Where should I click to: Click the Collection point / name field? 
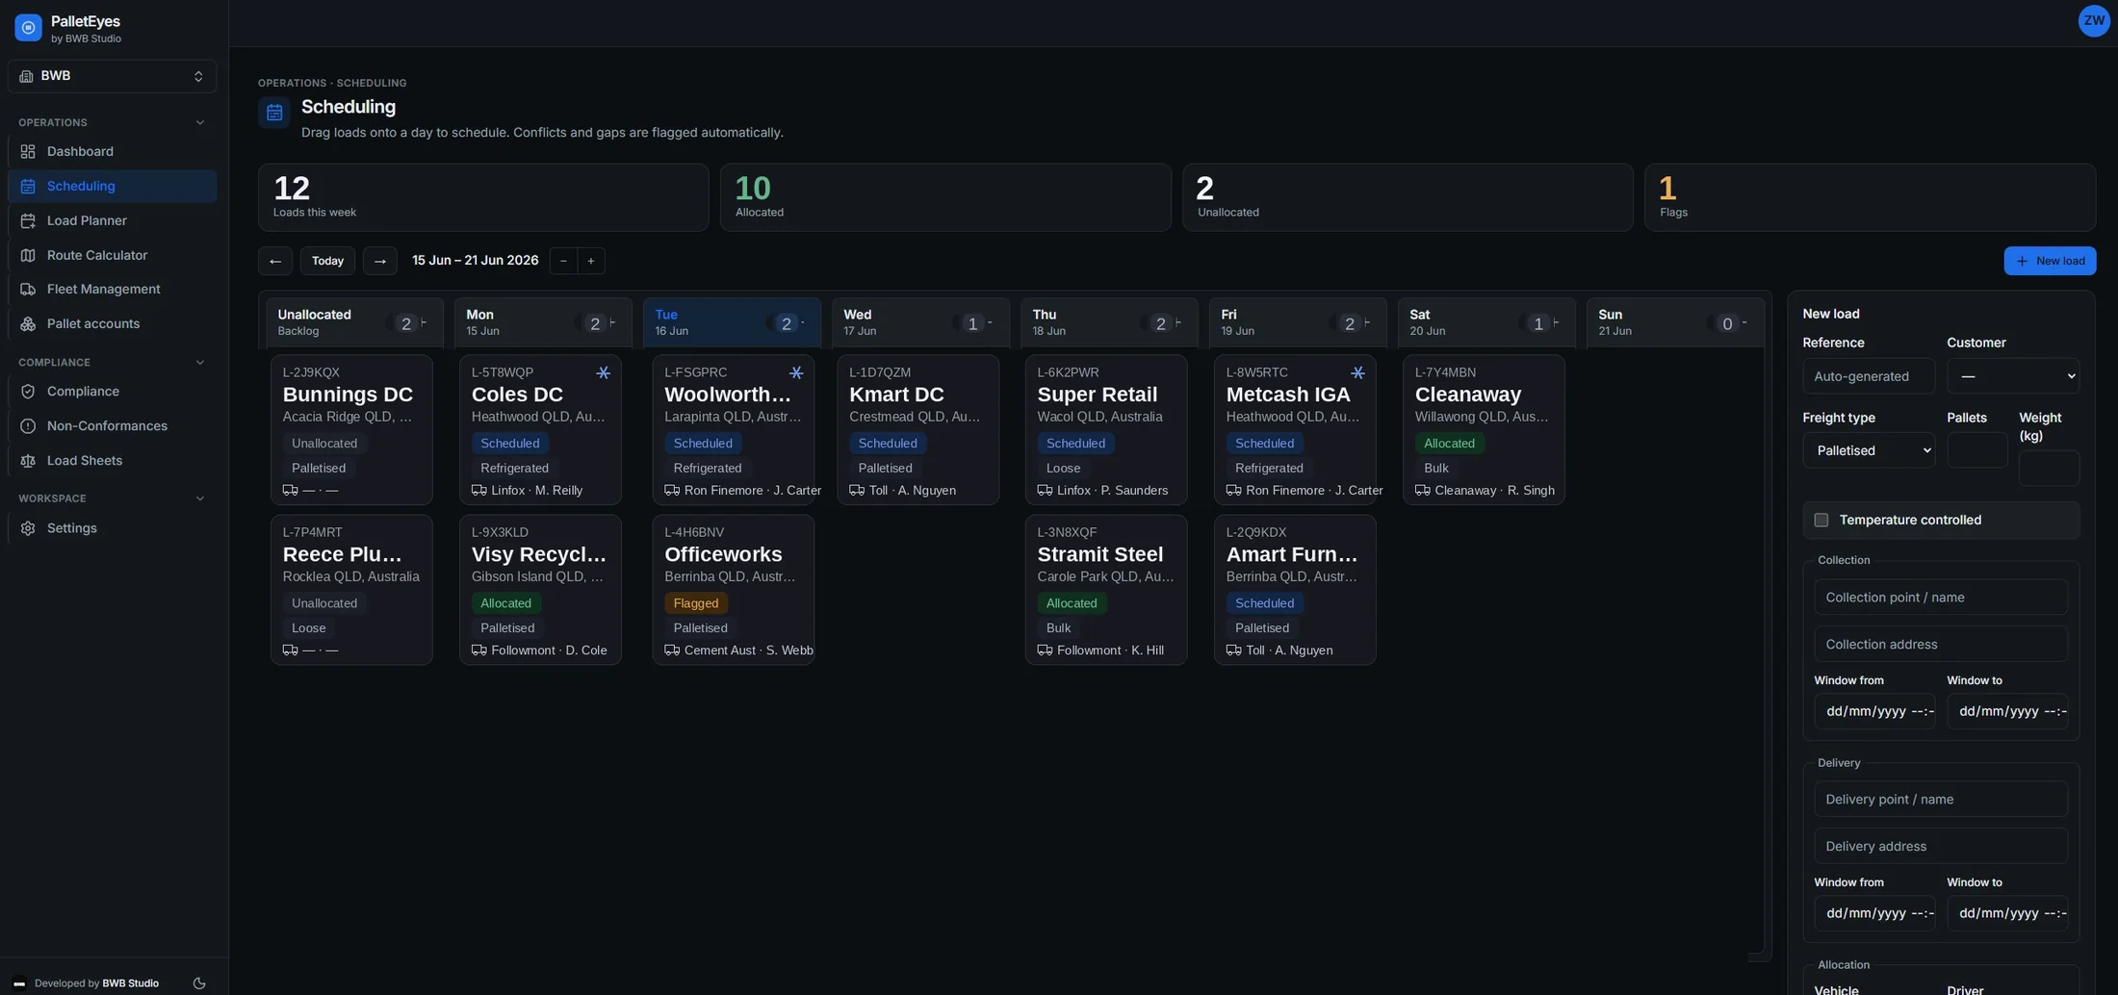pos(1940,598)
